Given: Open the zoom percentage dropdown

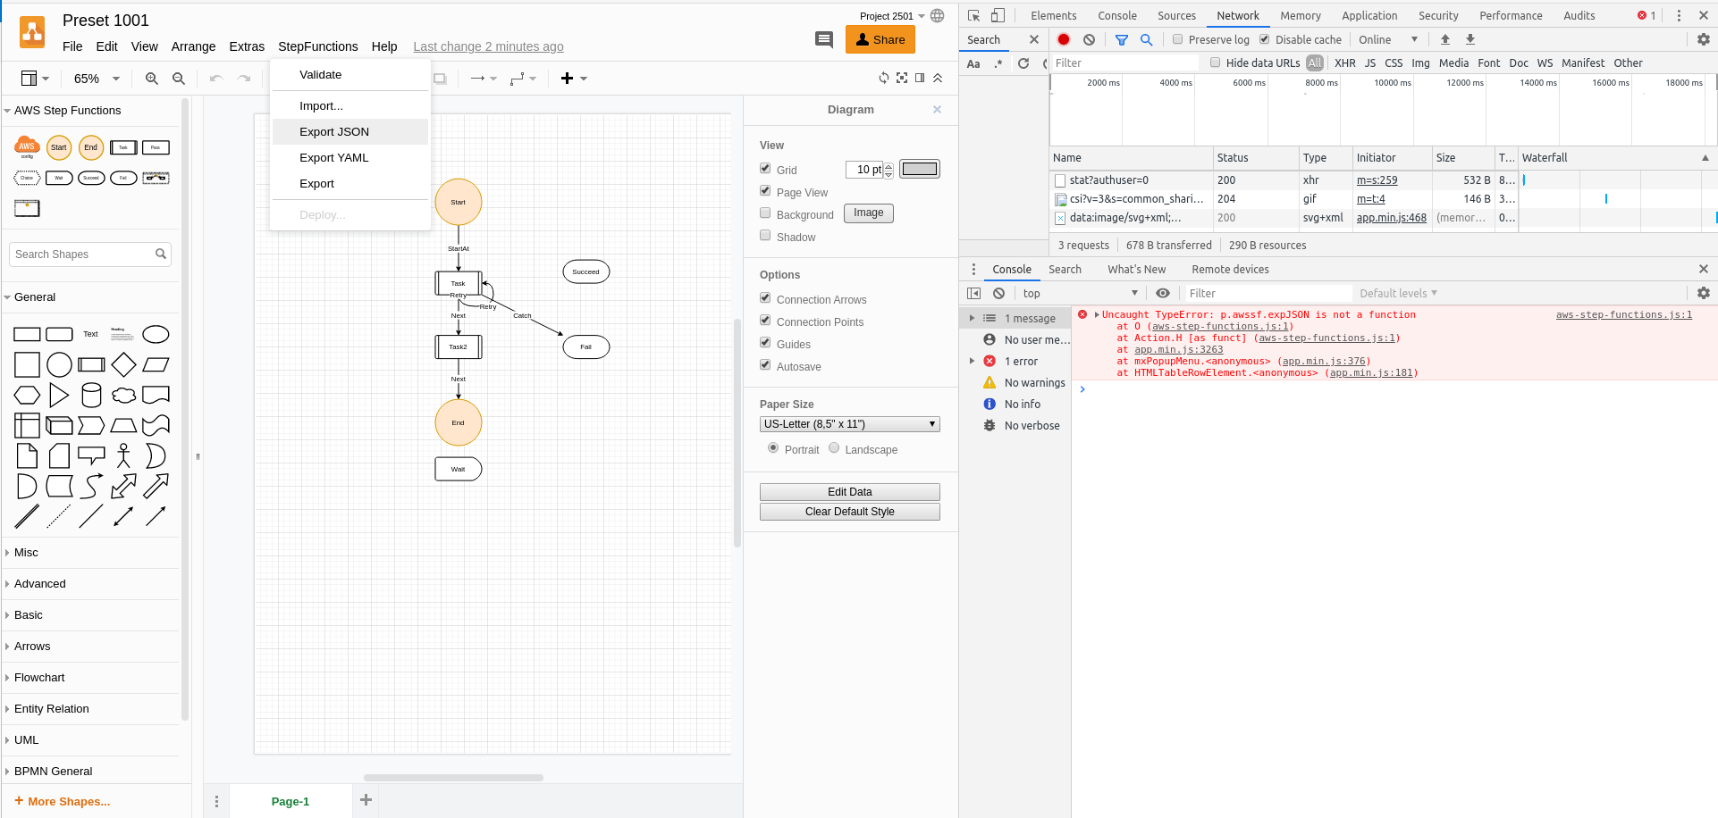Looking at the screenshot, I should click(x=94, y=79).
